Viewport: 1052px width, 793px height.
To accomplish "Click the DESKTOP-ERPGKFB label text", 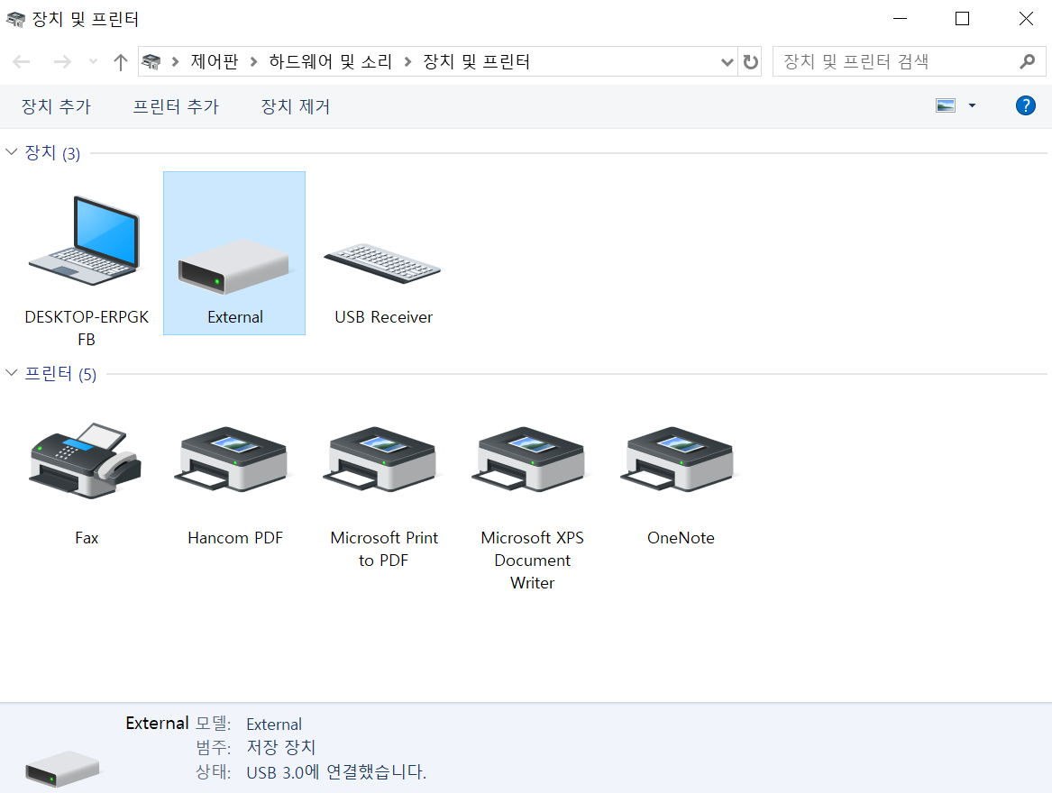I will 87,328.
